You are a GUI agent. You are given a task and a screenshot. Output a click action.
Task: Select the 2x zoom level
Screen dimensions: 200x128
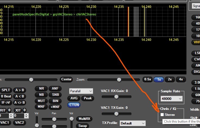coord(170,80)
